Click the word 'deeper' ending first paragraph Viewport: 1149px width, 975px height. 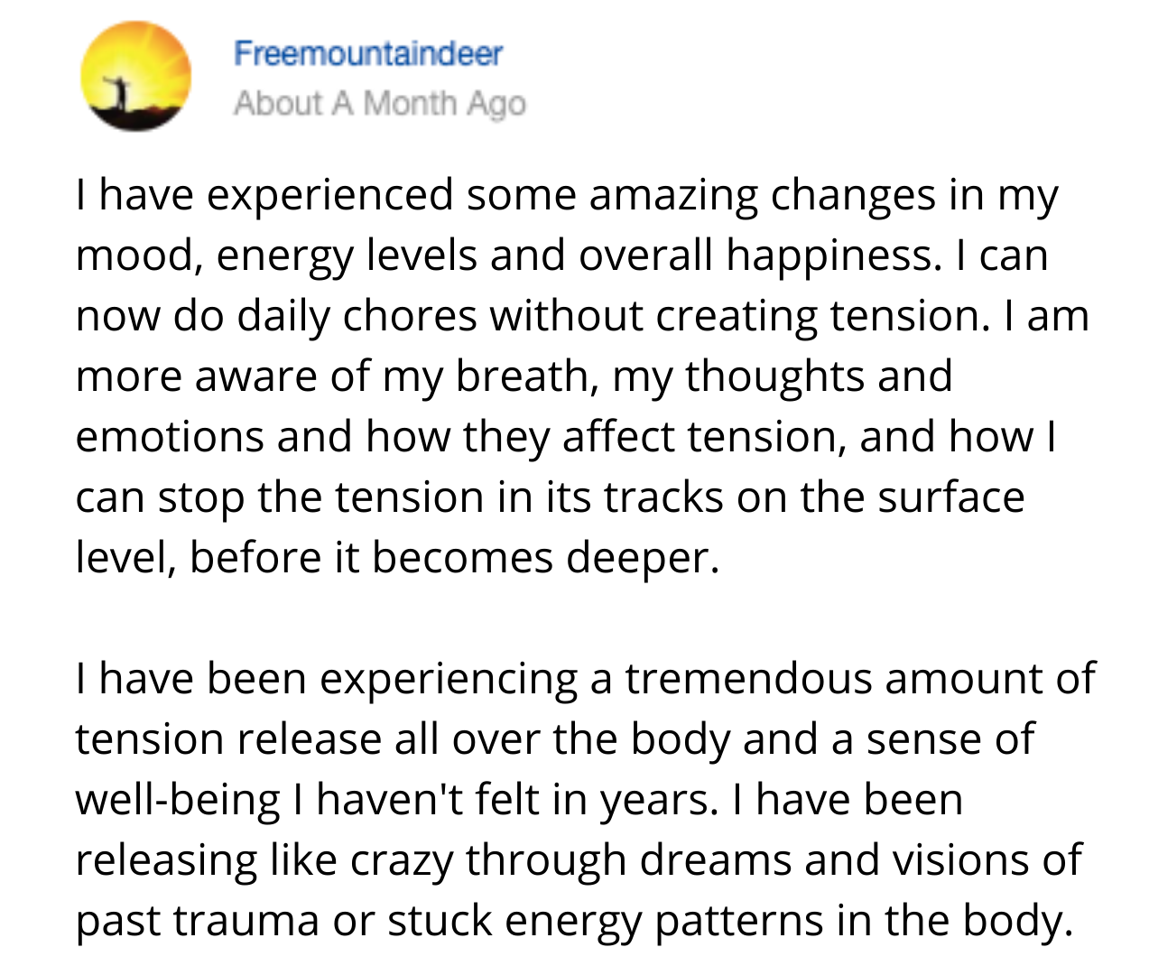(643, 560)
